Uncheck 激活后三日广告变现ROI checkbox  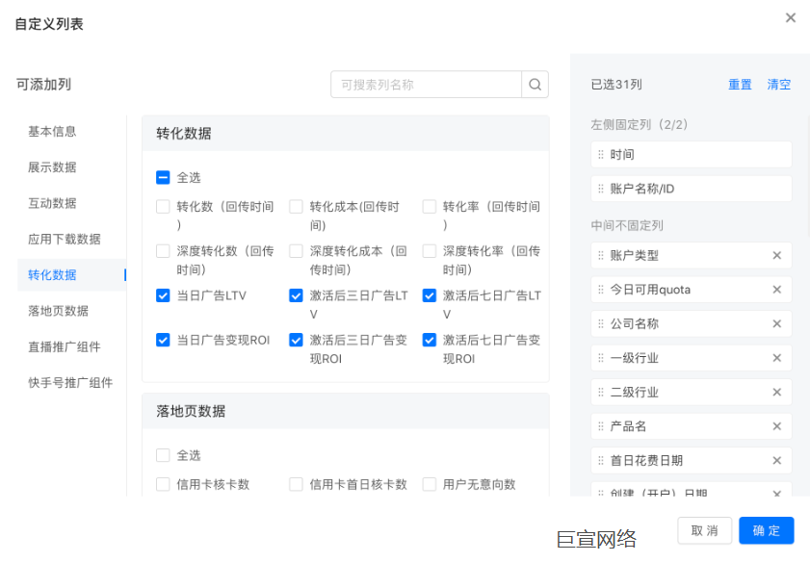pos(296,340)
